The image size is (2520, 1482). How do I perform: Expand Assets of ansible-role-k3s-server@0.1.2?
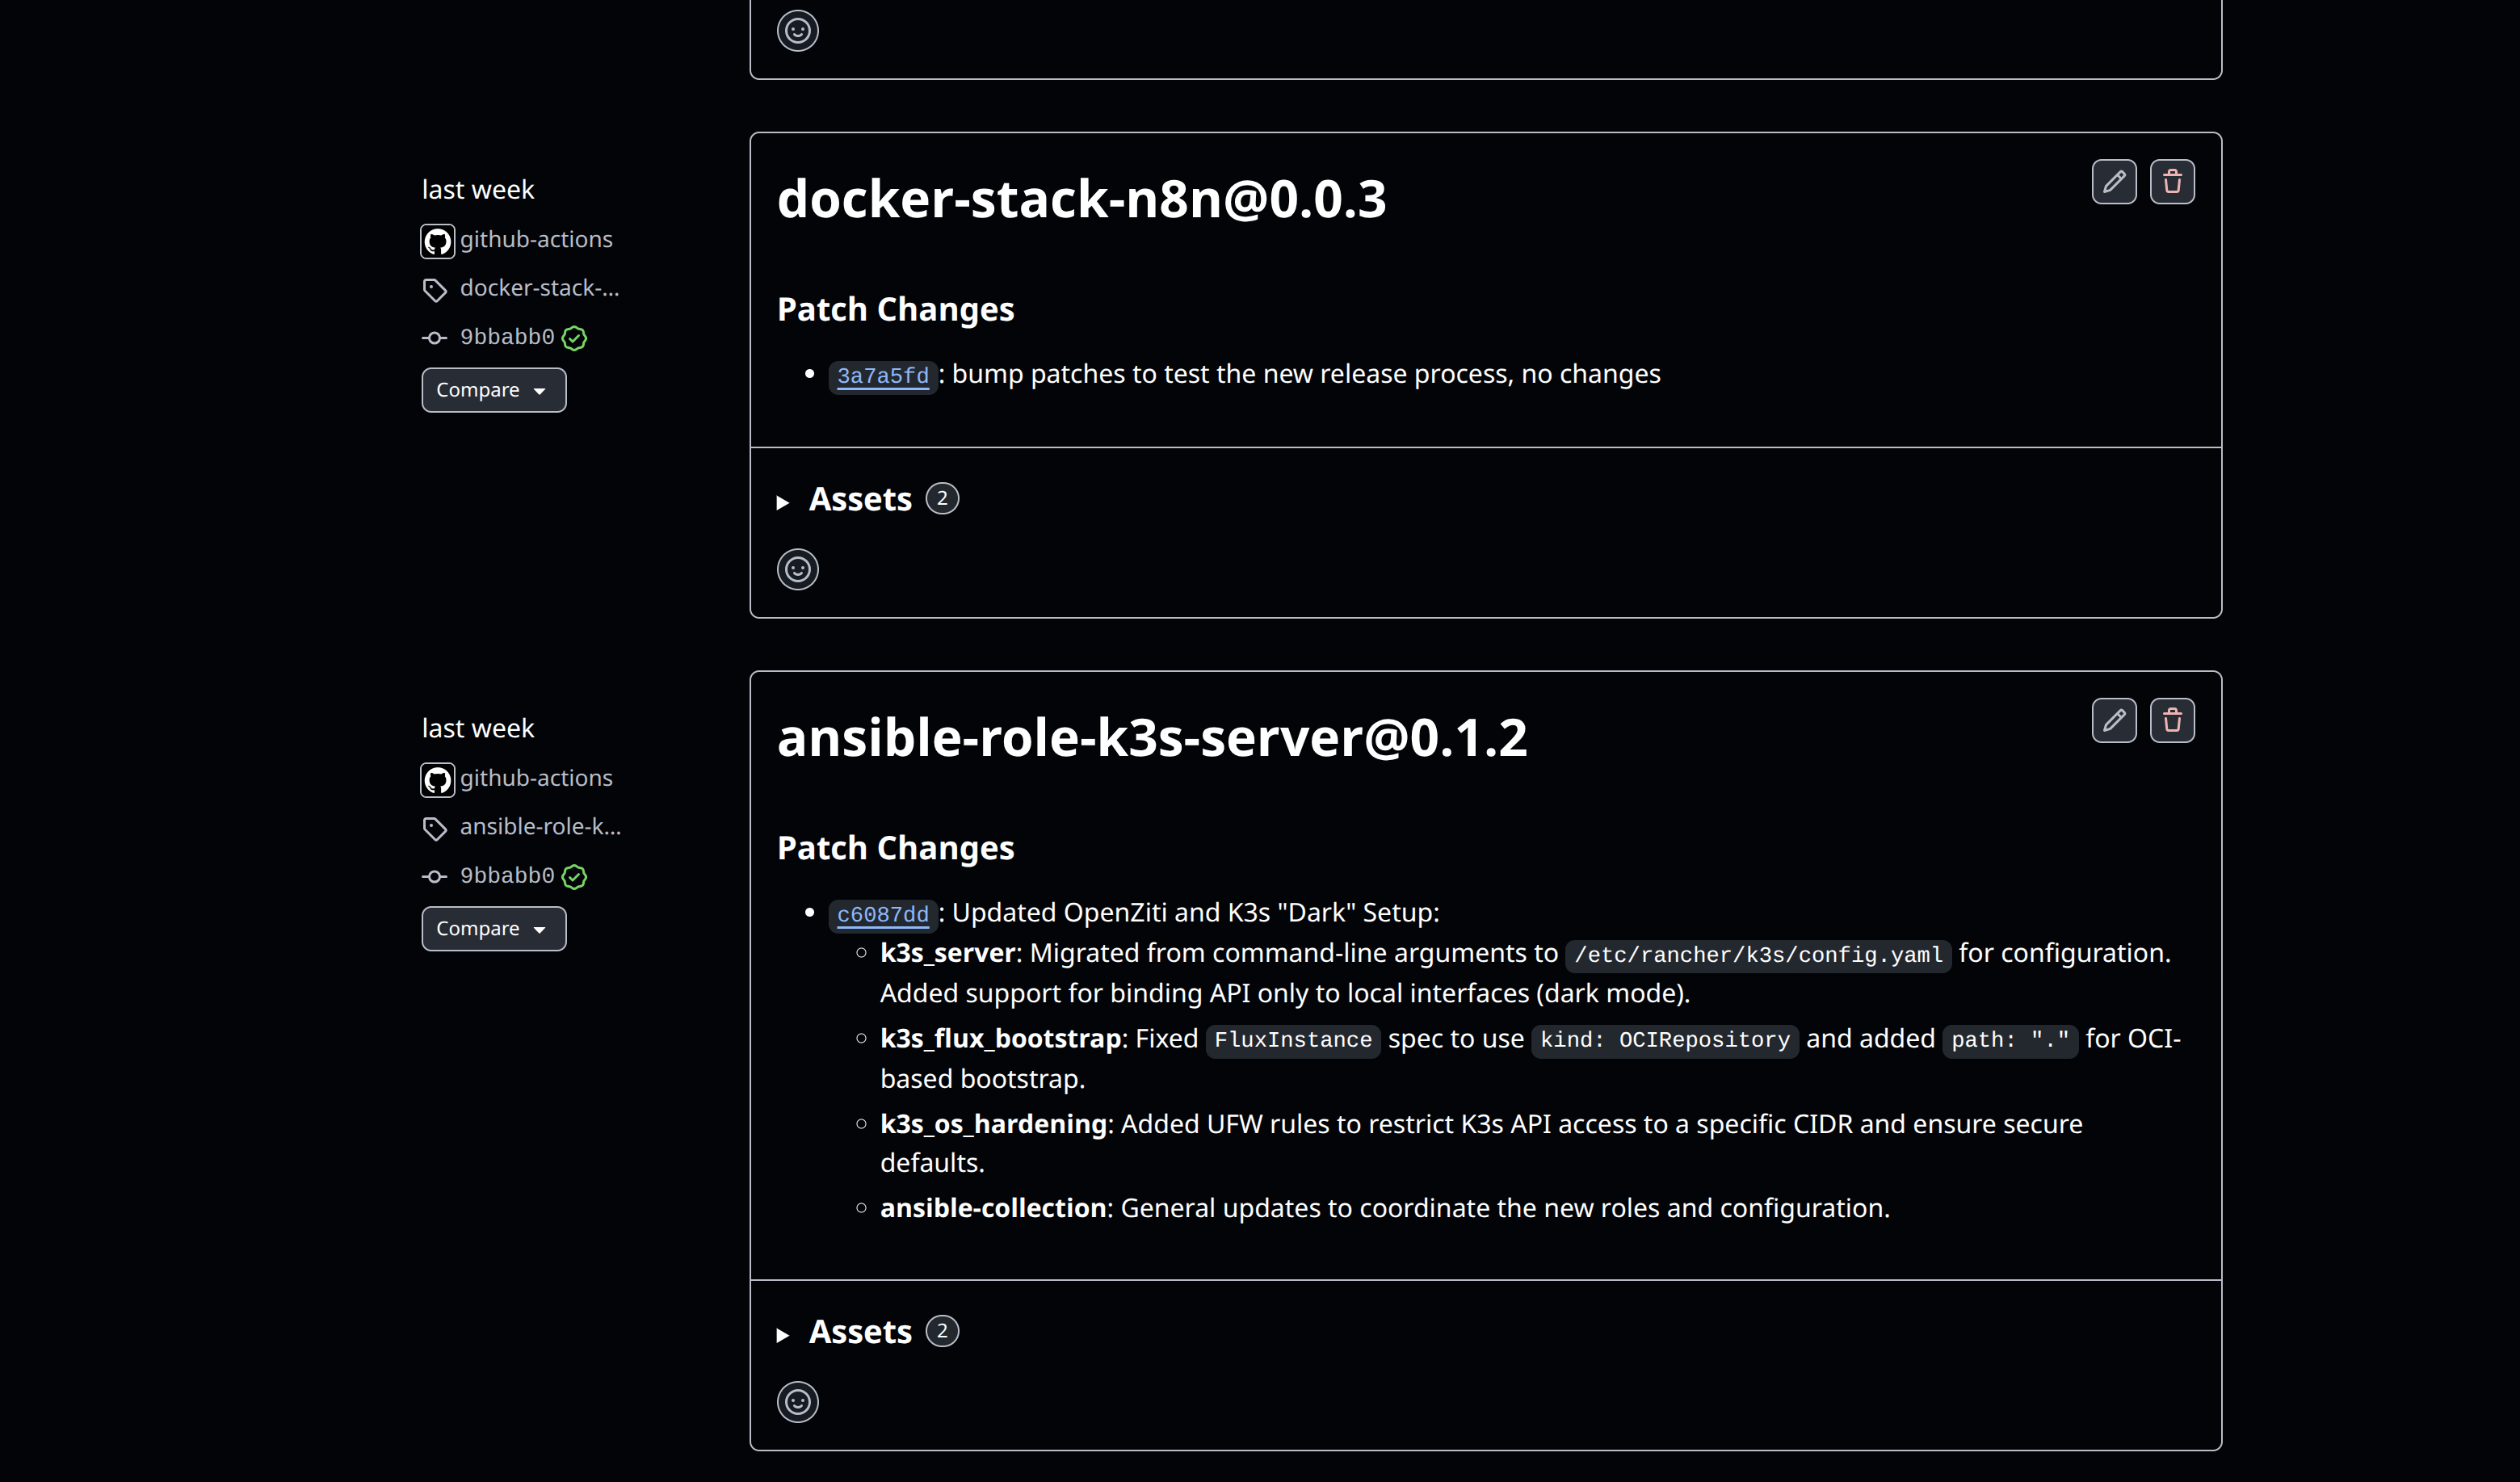pos(845,1332)
